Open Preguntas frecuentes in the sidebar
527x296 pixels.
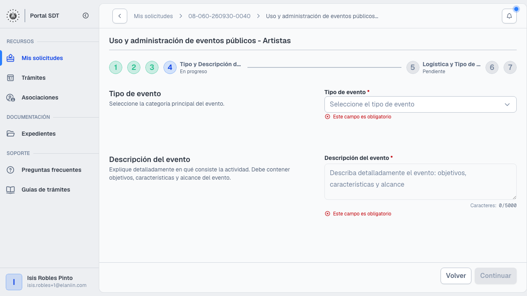[x=49, y=170]
